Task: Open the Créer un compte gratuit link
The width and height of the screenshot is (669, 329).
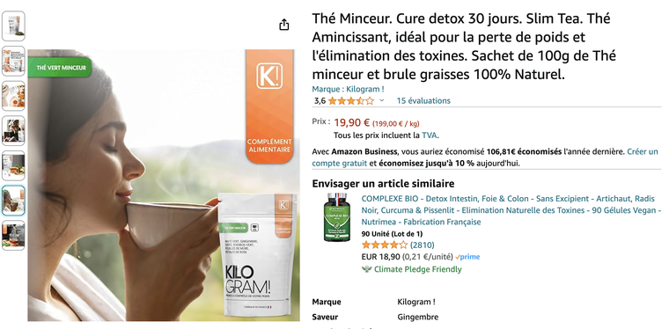Action: (485, 157)
